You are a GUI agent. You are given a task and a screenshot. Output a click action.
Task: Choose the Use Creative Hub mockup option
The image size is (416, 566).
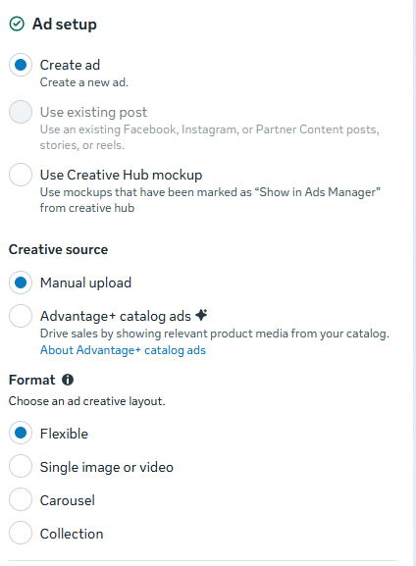click(21, 175)
